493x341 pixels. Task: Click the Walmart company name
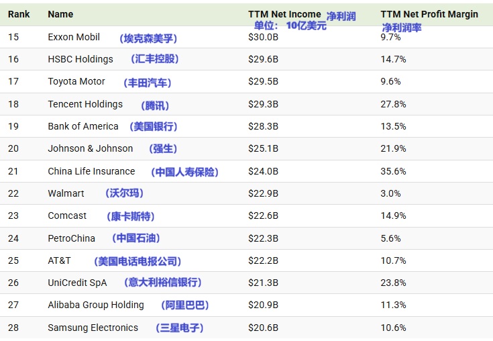tap(66, 193)
